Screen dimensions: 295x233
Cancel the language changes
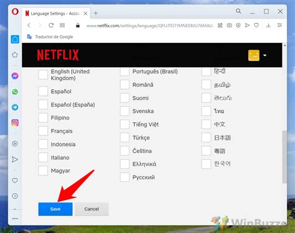pyautogui.click(x=91, y=209)
